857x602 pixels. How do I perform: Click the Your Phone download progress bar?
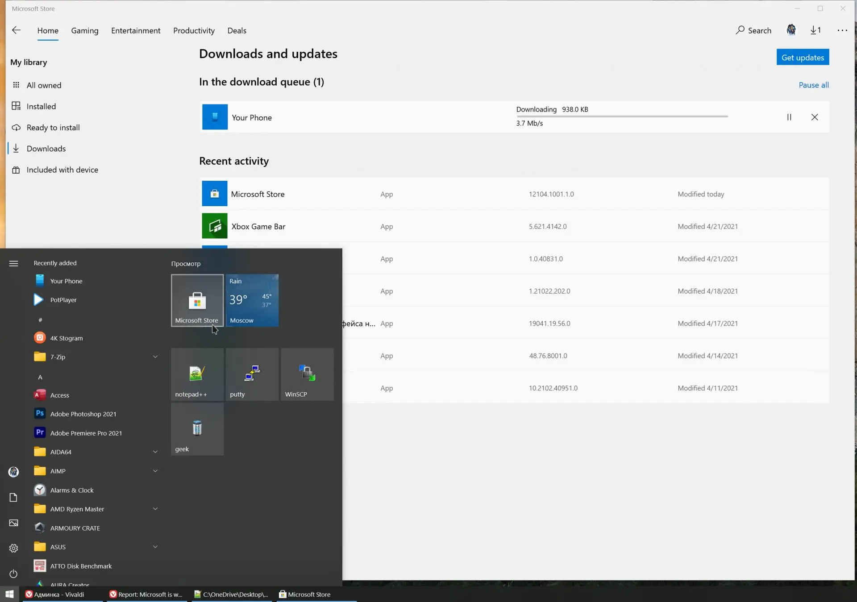pyautogui.click(x=622, y=116)
